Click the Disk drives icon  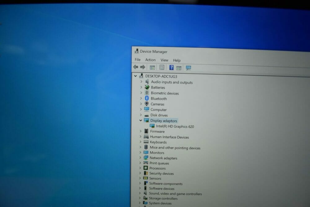(147, 115)
